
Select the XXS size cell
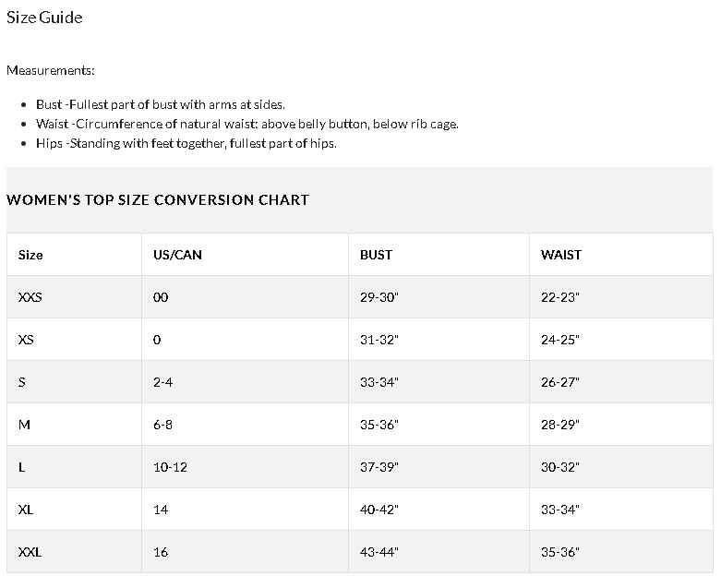click(30, 297)
